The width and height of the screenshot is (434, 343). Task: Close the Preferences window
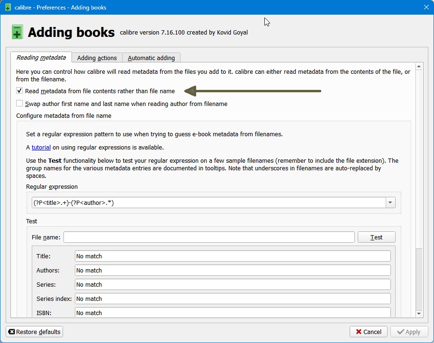(425, 7)
